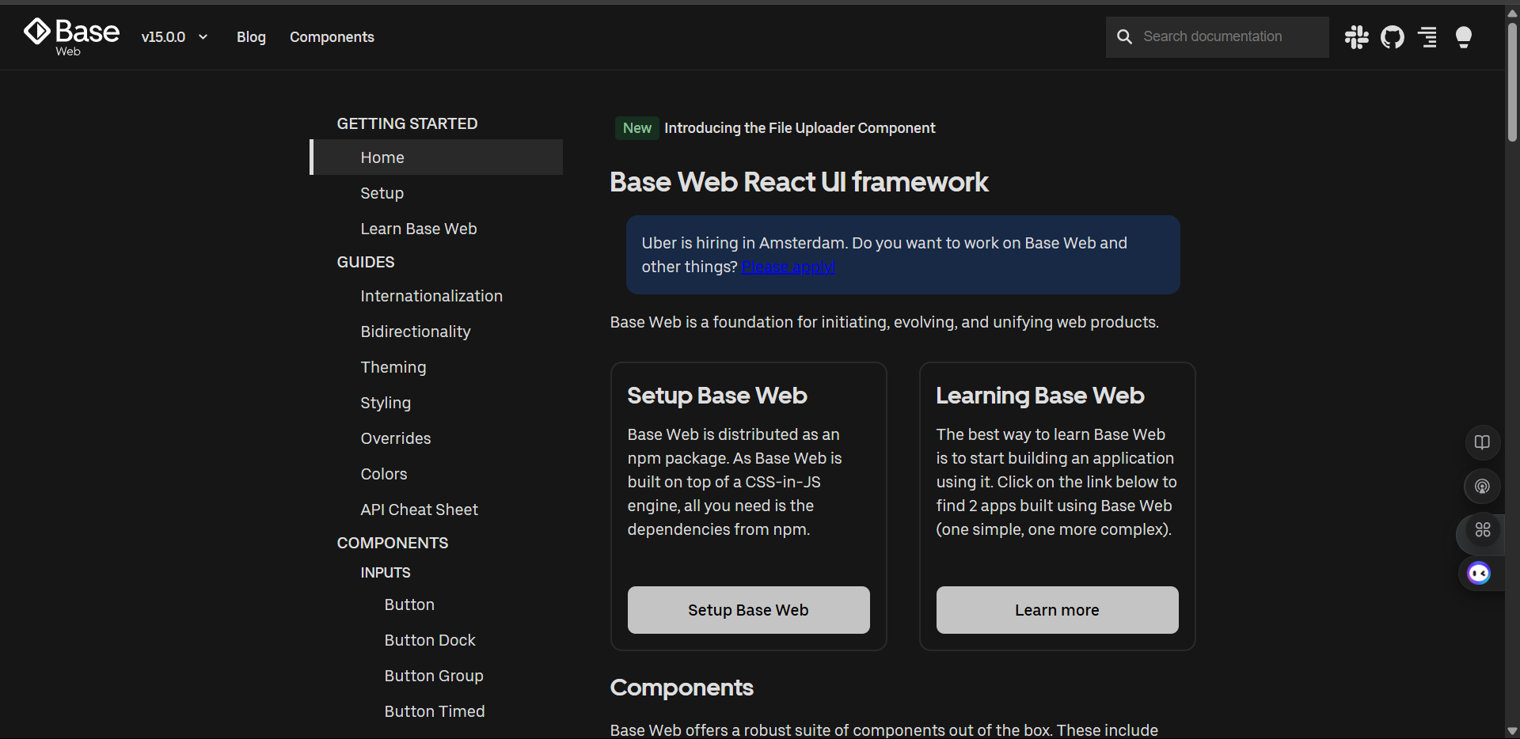Image resolution: width=1520 pixels, height=739 pixels.
Task: Open the Blog page
Action: pos(250,36)
